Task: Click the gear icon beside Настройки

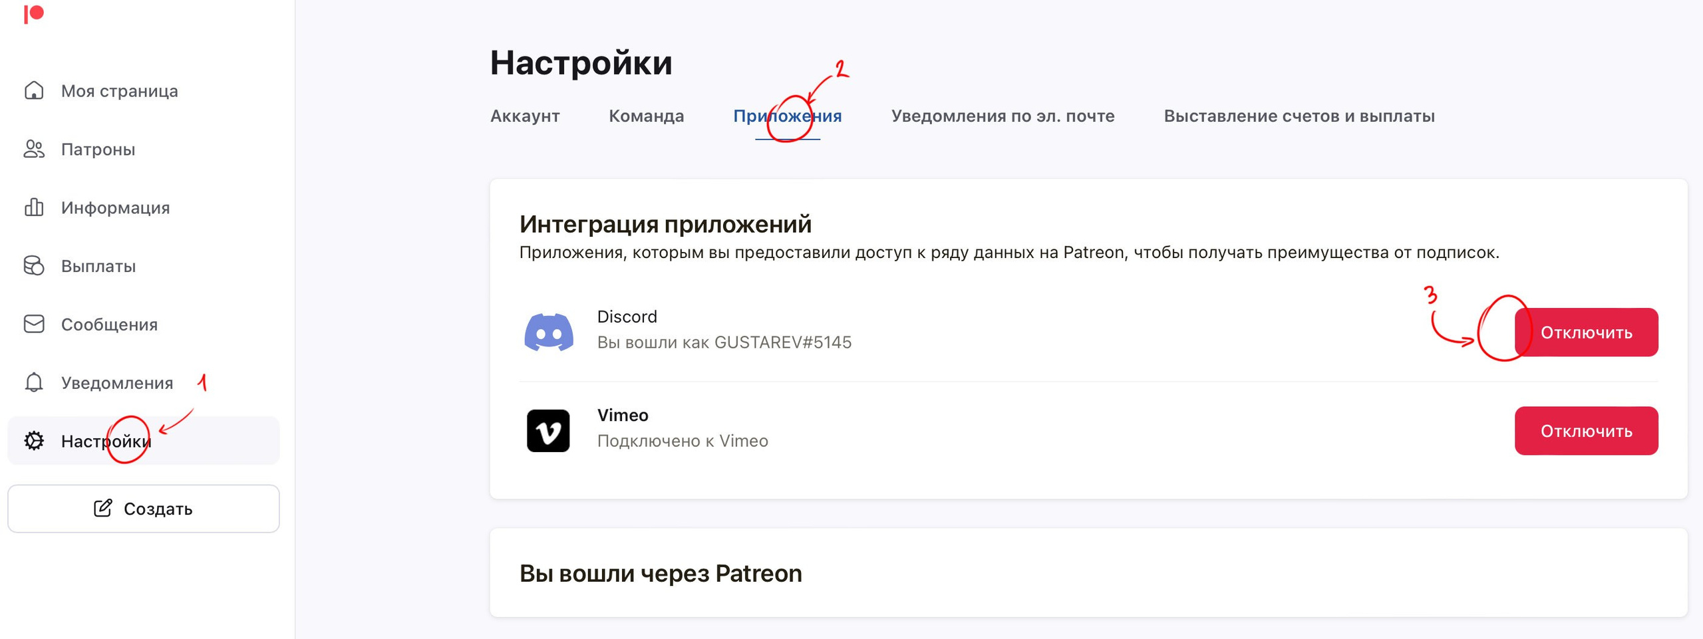Action: pos(34,441)
